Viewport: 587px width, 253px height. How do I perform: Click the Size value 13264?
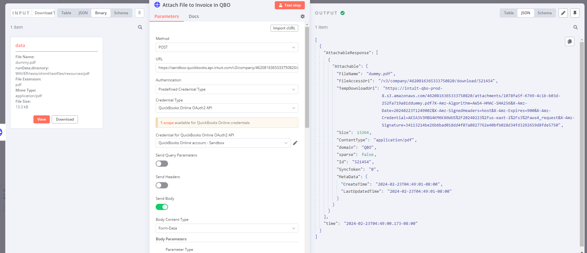(x=363, y=133)
